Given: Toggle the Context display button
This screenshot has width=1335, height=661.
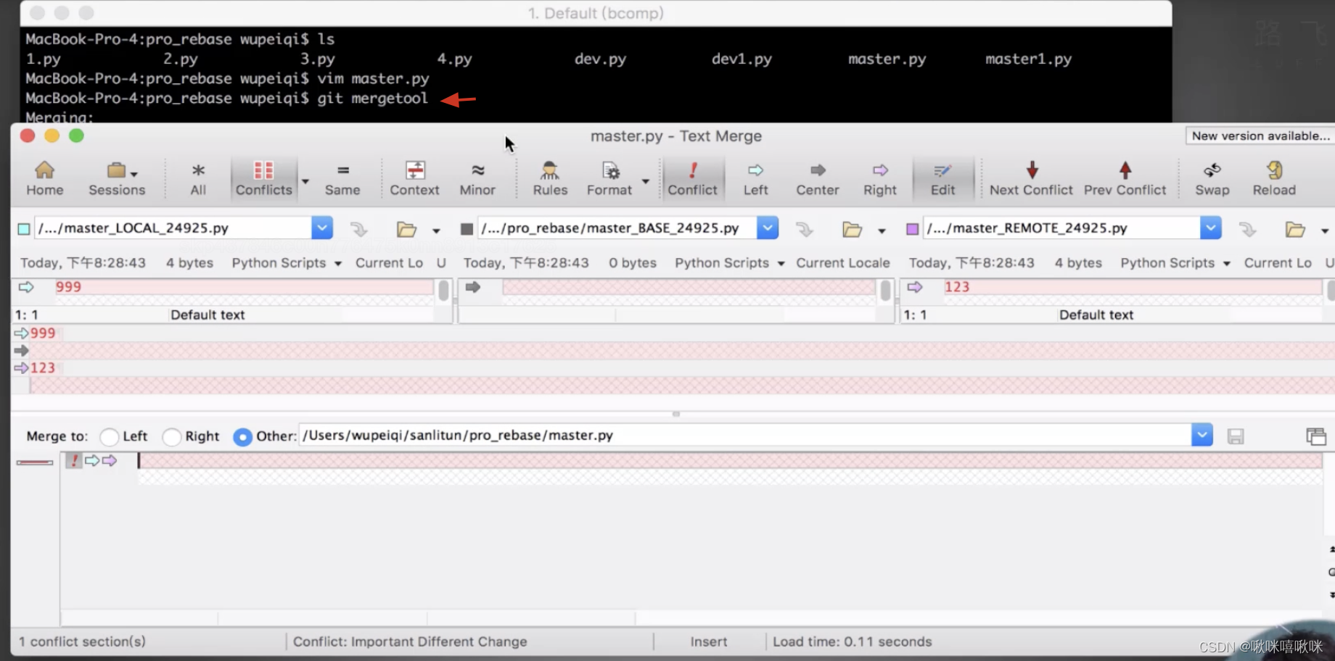Looking at the screenshot, I should (414, 178).
